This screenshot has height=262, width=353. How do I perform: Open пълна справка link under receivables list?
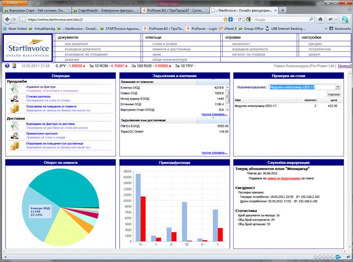[215, 114]
